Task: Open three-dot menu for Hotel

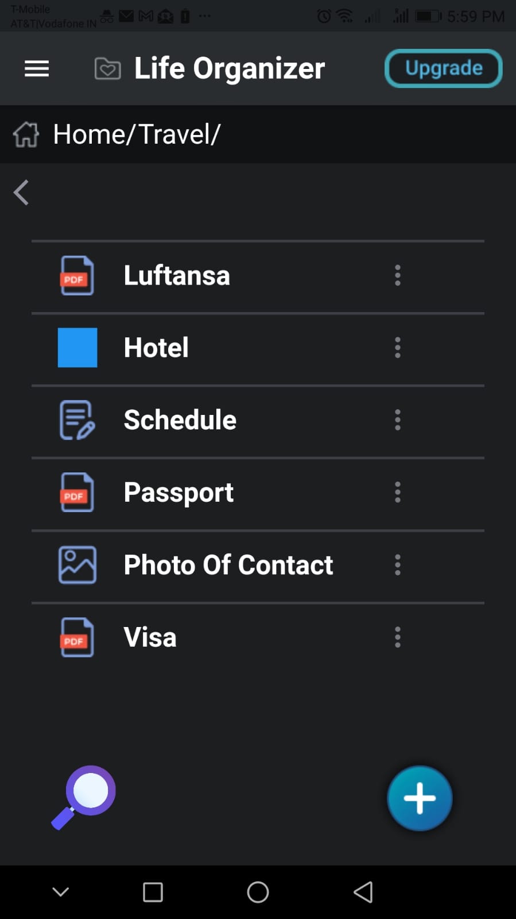Action: pos(397,348)
